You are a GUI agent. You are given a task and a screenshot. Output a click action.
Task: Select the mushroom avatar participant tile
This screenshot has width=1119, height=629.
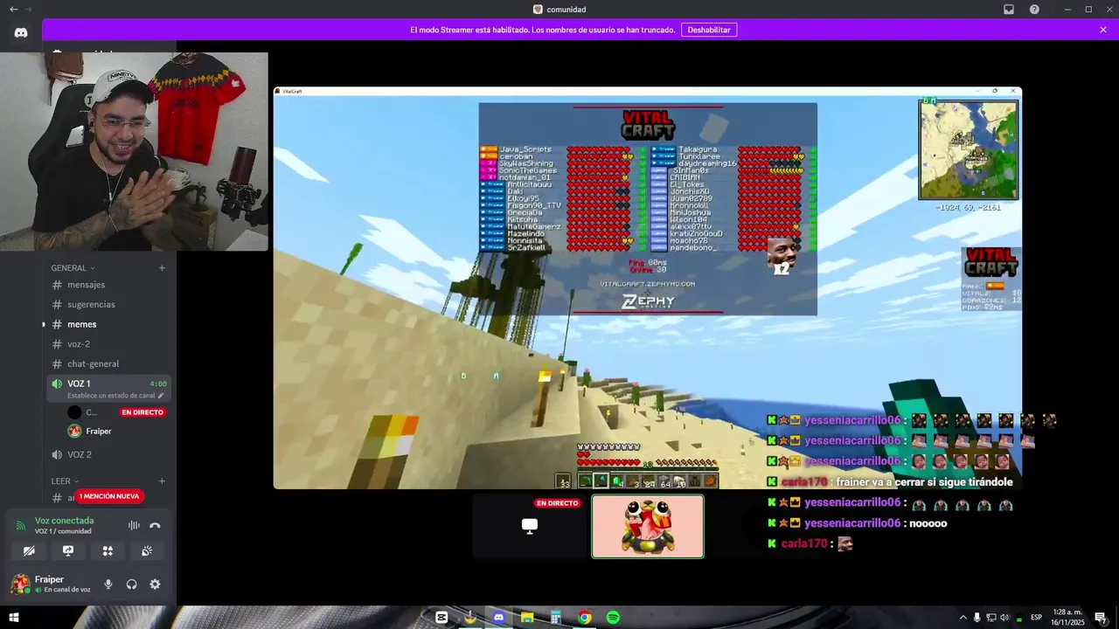[648, 526]
